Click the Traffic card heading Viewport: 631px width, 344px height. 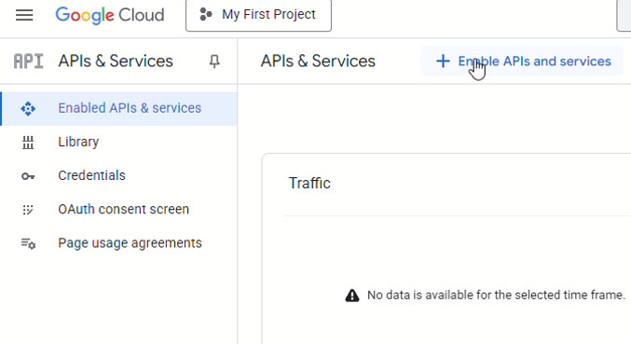tap(309, 184)
